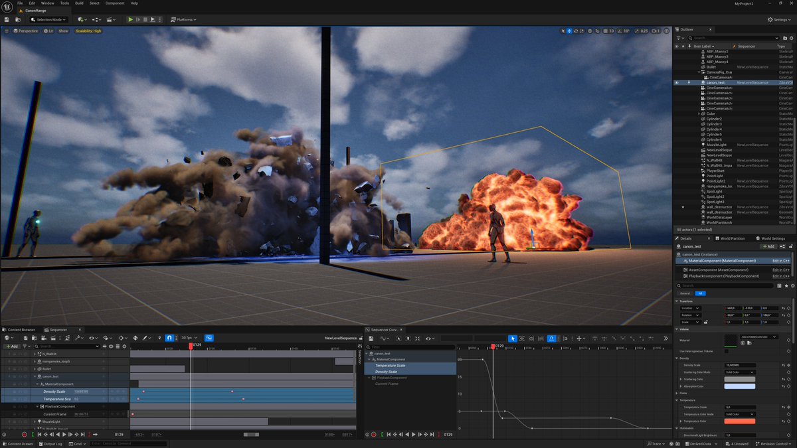The height and width of the screenshot is (448, 797).
Task: Click Temperature Color orange swatch
Action: 740,421
